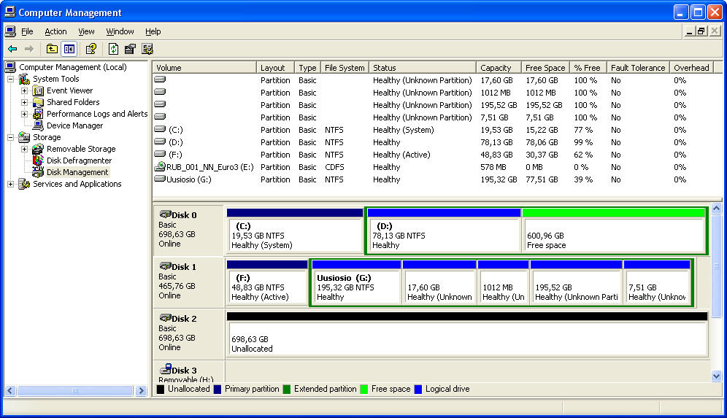
Task: Click the RUB_001_NN_Euro3 CD volume icon
Action: (160, 166)
